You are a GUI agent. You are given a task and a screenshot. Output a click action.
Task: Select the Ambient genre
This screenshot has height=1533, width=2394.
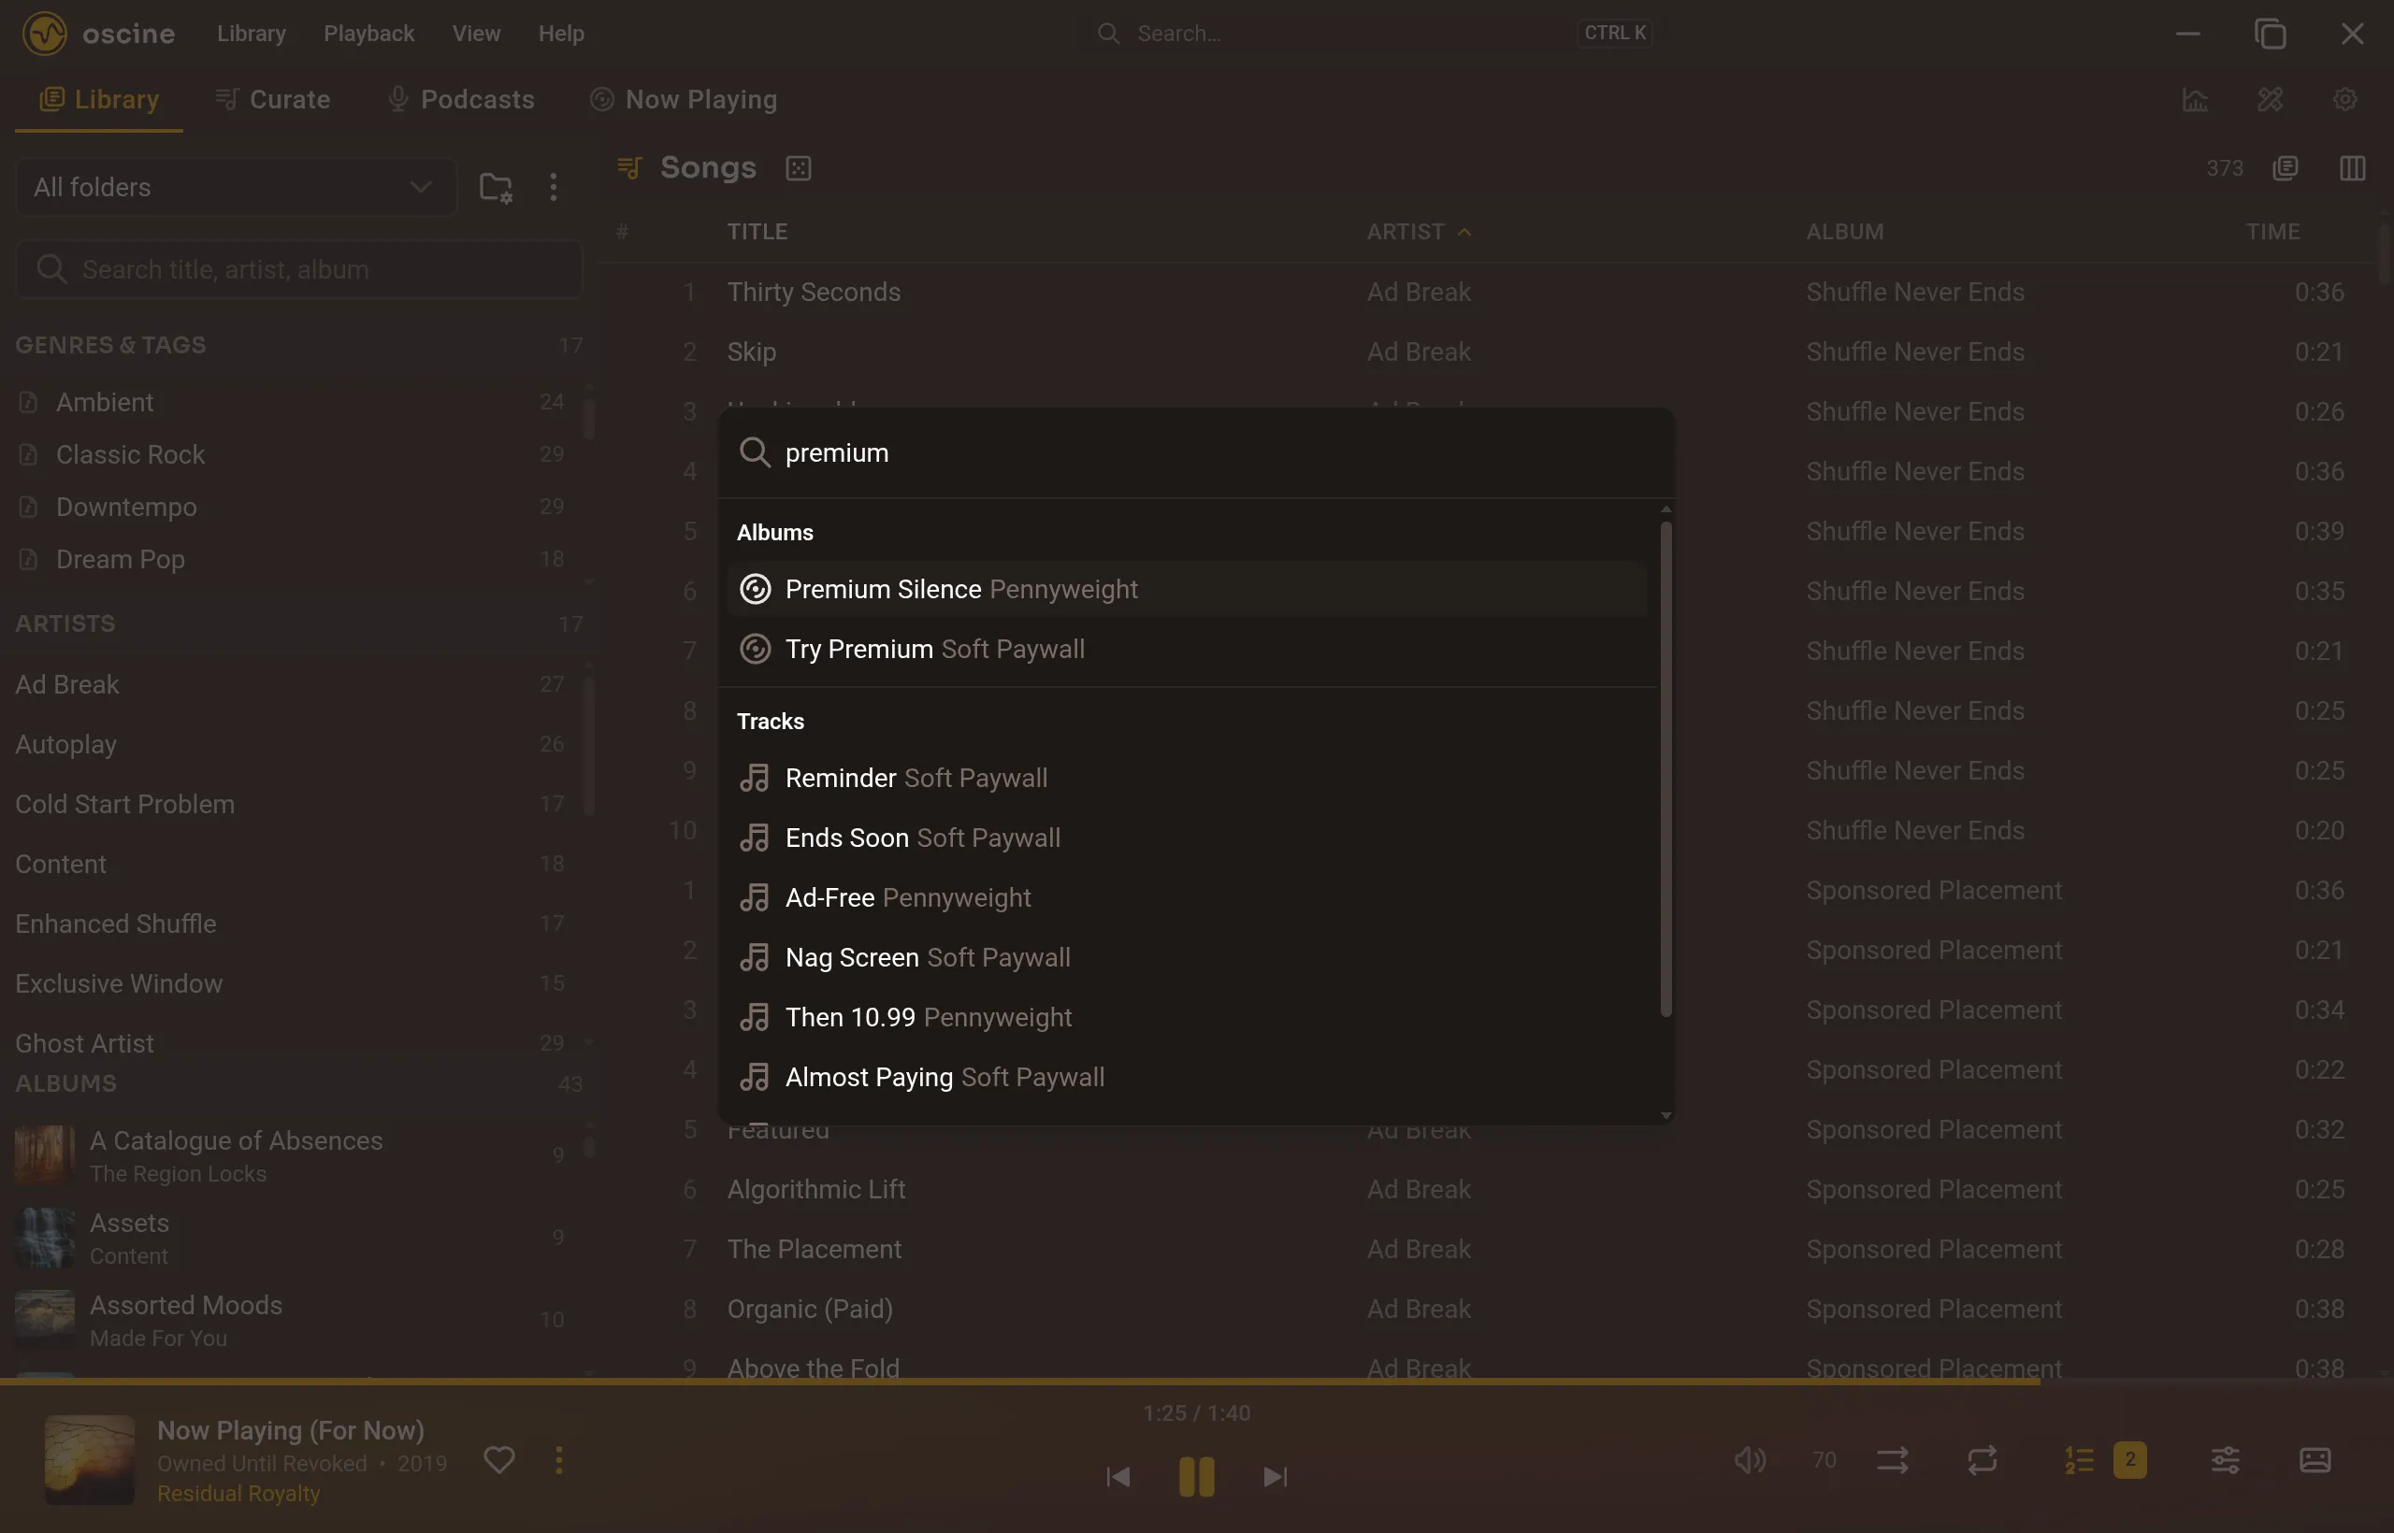point(289,402)
